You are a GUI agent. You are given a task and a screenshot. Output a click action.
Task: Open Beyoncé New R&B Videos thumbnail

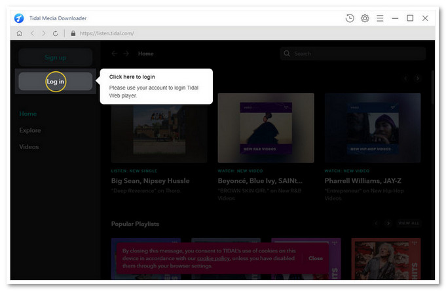click(x=266, y=128)
